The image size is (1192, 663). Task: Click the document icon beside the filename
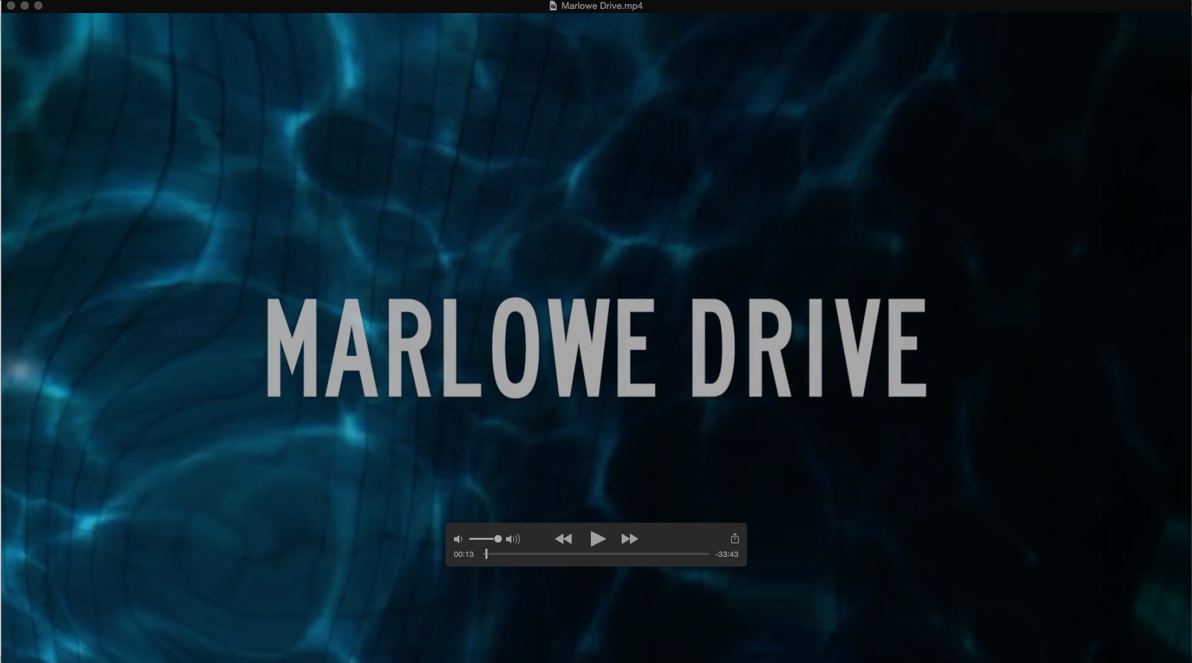click(x=552, y=5)
